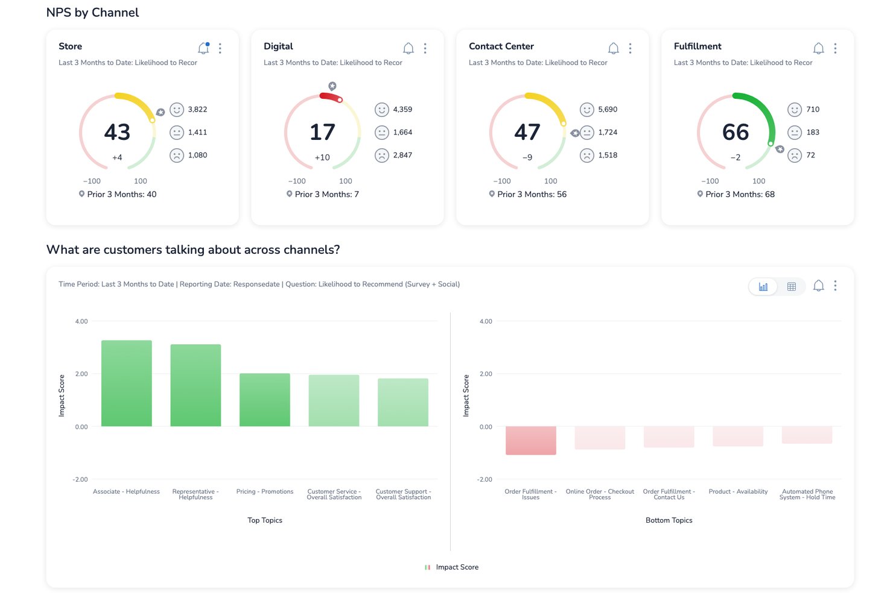This screenshot has height=595, width=893.
Task: Click the Customer Service - Overall Satisfaction bar
Action: tap(334, 400)
